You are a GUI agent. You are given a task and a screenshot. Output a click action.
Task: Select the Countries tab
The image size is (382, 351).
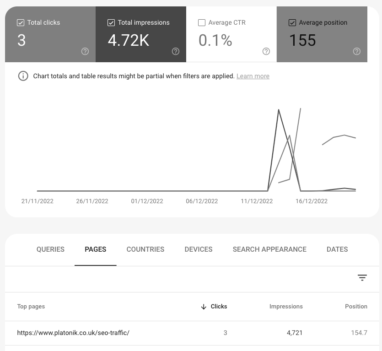click(x=145, y=249)
